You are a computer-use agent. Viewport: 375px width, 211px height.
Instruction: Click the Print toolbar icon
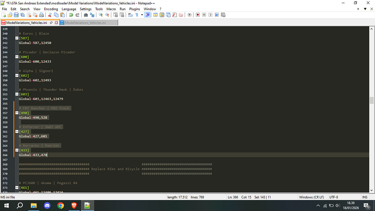(x=41, y=15)
